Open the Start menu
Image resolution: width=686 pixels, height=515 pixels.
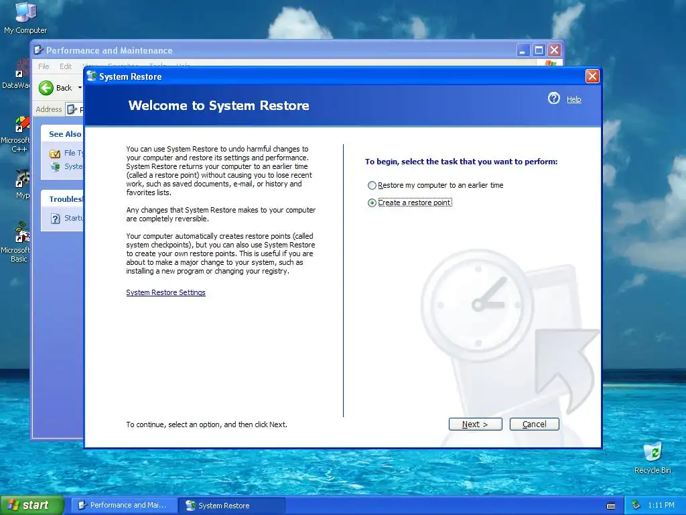pyautogui.click(x=31, y=505)
